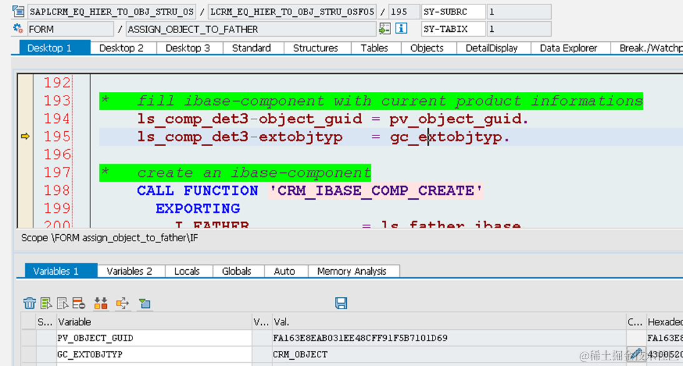Click the ASSIGN_OBJECT_TO_FATHER field
Viewport: 683px width, 366px height.
pos(251,29)
